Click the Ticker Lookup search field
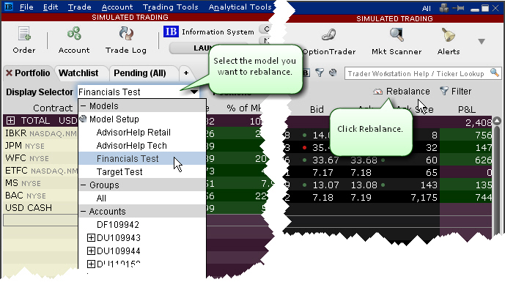This screenshot has height=282, width=505. pyautogui.click(x=417, y=73)
